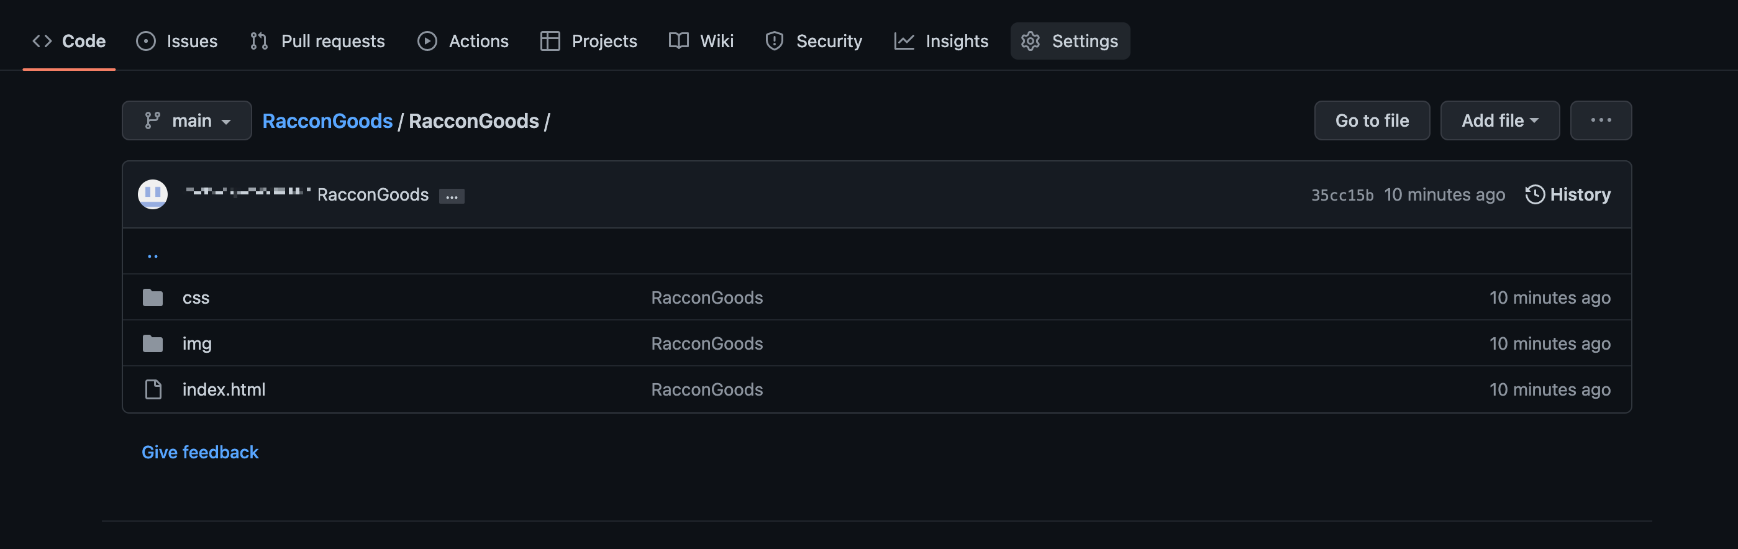Screen dimensions: 1738x549
Task: Open the three-dot more options menu
Action: tap(1600, 120)
